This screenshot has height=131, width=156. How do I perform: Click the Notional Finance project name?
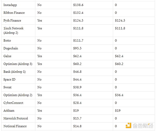click(15, 126)
